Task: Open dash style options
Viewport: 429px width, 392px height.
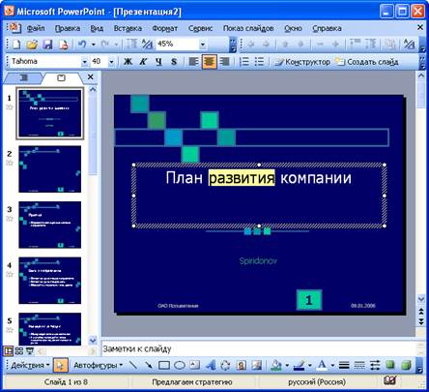Action: click(x=359, y=365)
